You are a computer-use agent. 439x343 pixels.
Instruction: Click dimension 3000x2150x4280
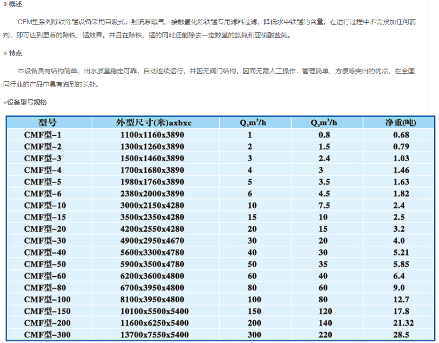(152, 205)
